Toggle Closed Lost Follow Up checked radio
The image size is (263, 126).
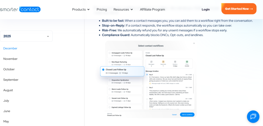click(103, 70)
